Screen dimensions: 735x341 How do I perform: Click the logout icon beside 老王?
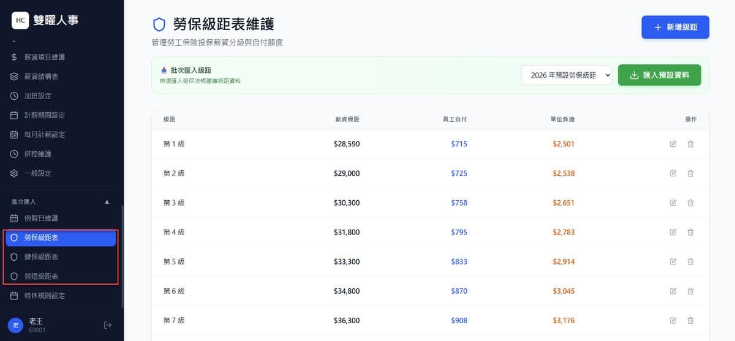[x=108, y=324]
